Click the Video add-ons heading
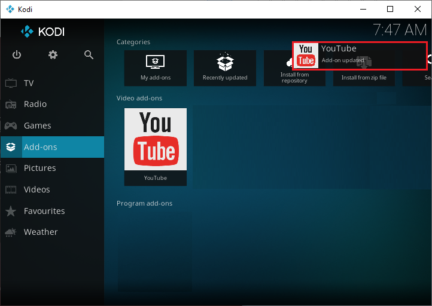432x306 pixels. tap(139, 98)
